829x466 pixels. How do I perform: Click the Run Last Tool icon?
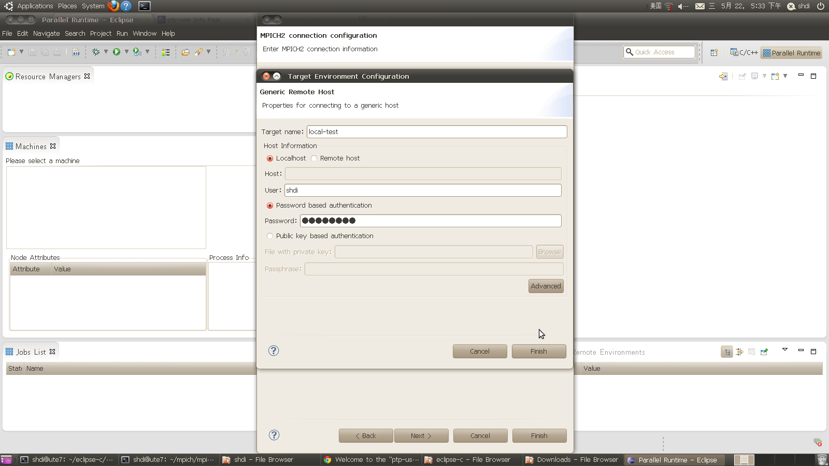click(137, 52)
